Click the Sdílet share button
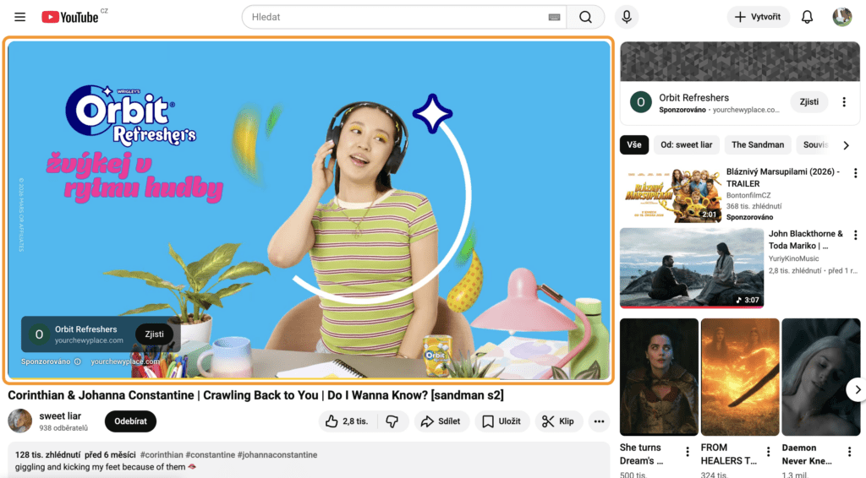The image size is (866, 478). pyautogui.click(x=440, y=421)
